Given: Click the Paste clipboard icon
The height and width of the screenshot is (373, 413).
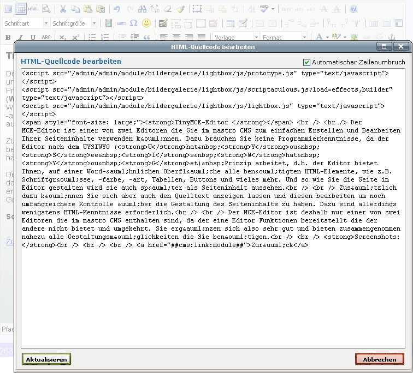Looking at the screenshot, I should 88,9.
